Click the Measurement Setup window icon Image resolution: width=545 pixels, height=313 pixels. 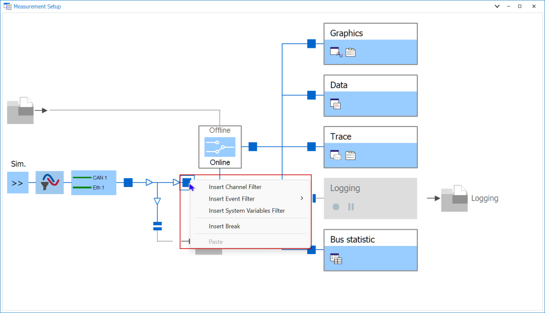click(7, 6)
